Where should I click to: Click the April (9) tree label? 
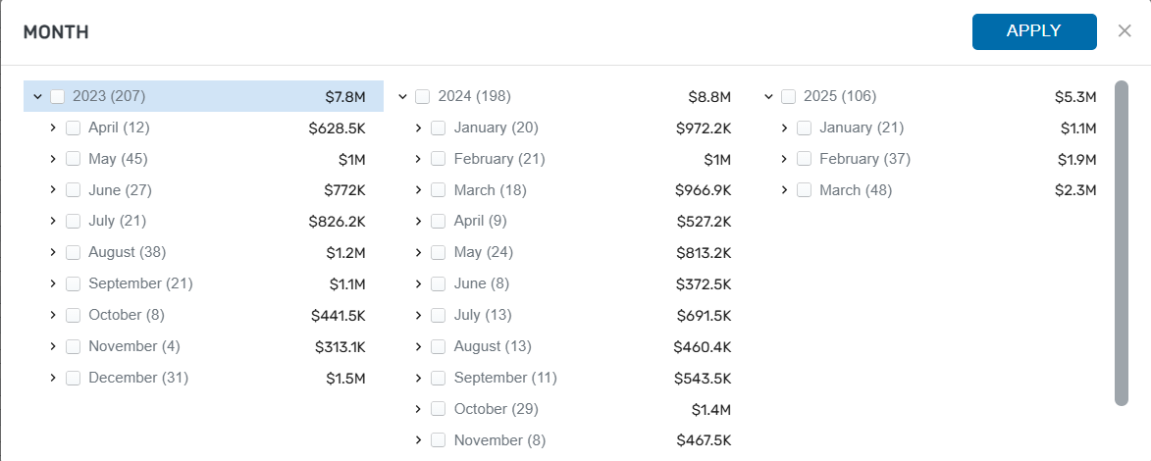[480, 222]
